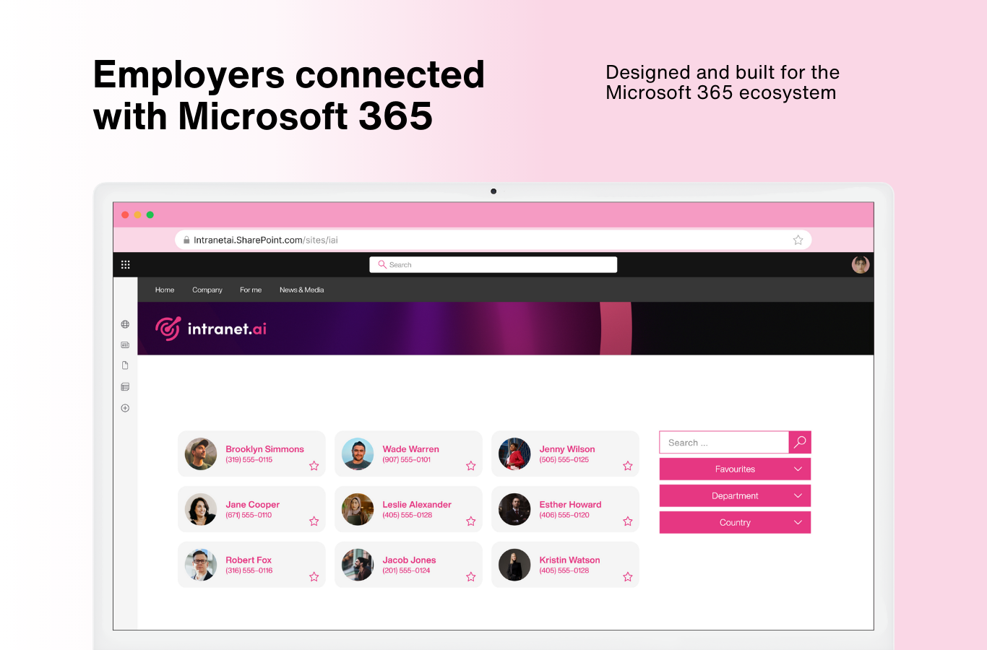Click the Search field in the people directory
The height and width of the screenshot is (650, 987).
723,442
